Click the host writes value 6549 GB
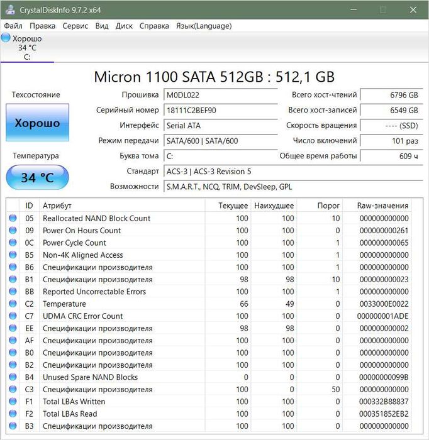The image size is (429, 440). click(x=391, y=110)
